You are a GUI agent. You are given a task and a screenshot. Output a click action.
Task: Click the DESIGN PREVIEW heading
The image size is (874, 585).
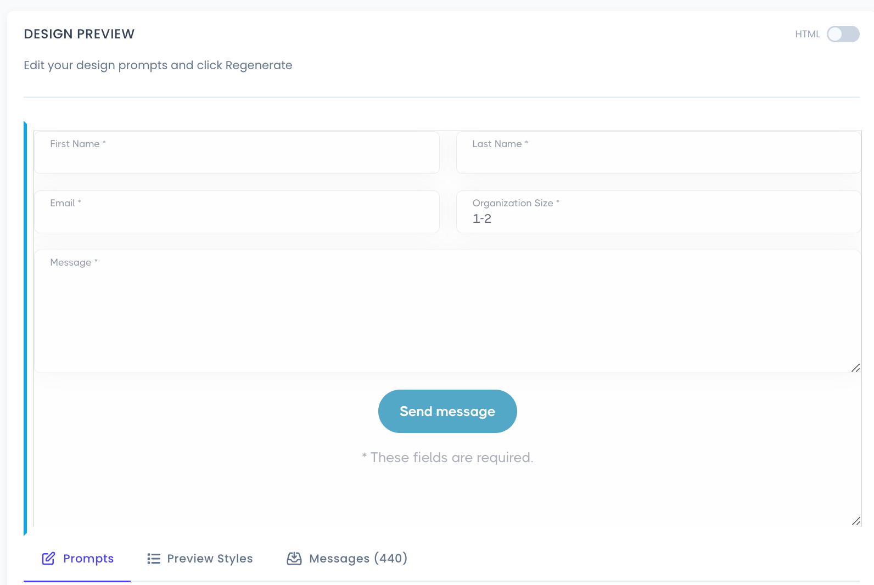pos(79,33)
